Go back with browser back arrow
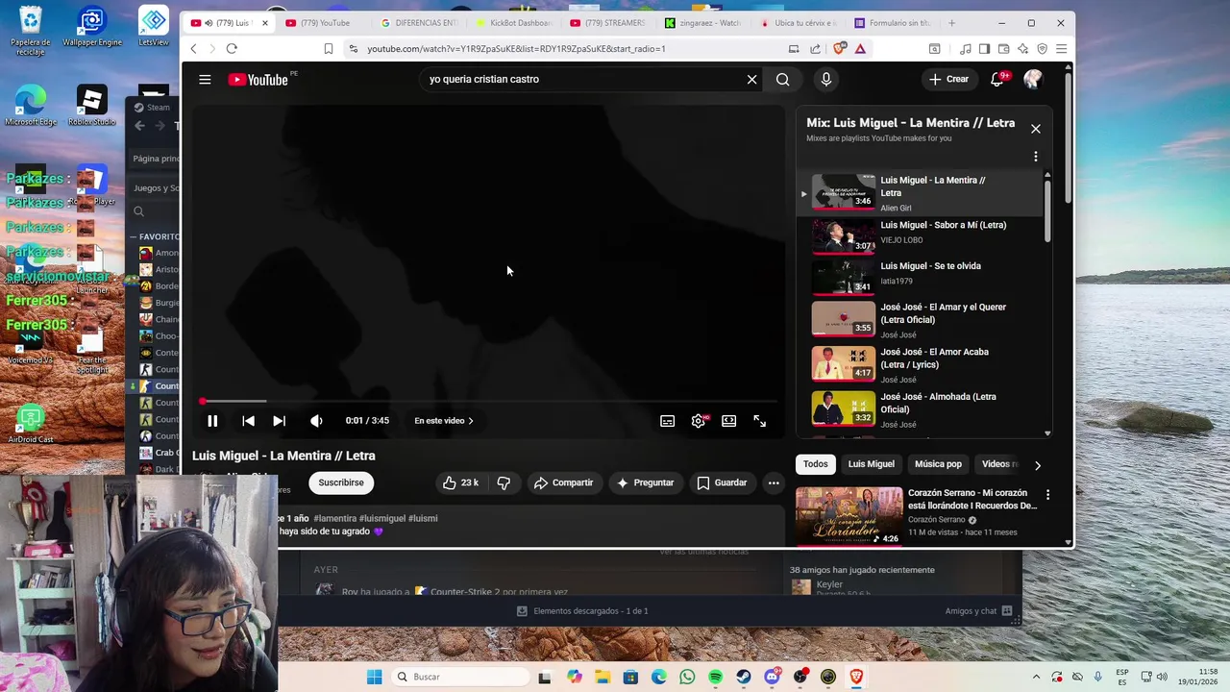Viewport: 1230px width, 692px height. pyautogui.click(x=193, y=49)
